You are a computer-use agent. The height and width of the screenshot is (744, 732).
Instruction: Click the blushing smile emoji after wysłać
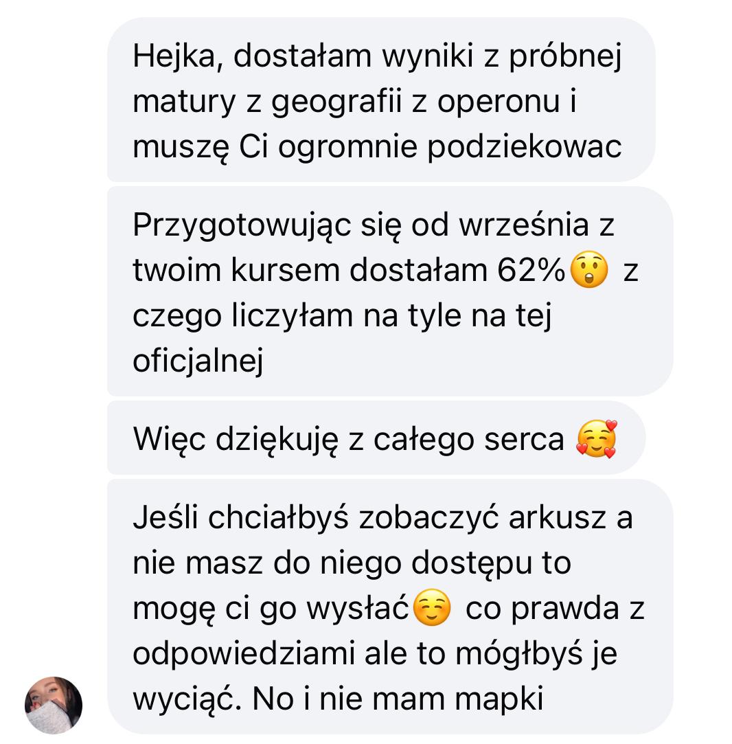[x=432, y=607]
